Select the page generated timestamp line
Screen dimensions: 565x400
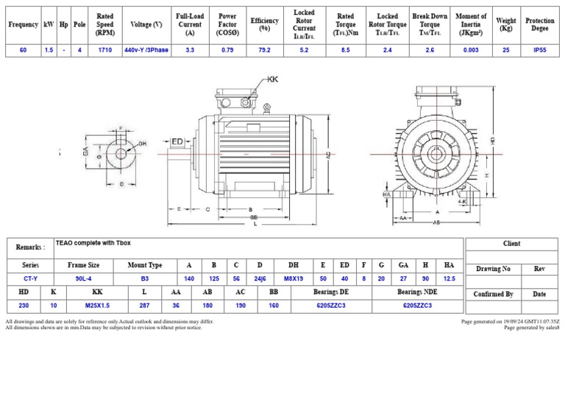point(511,322)
